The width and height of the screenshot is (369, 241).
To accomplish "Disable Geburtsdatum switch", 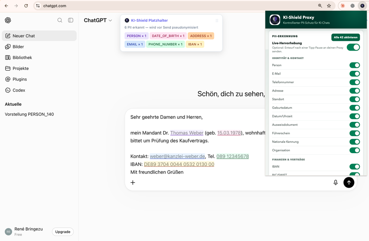I will coord(355,107).
